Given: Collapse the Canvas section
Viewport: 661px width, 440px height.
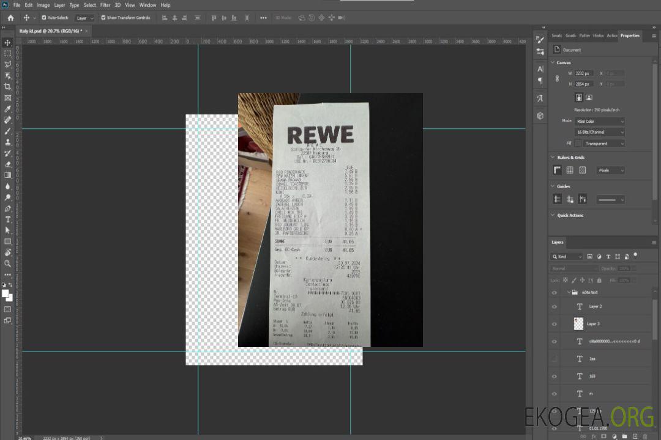Looking at the screenshot, I should point(553,62).
